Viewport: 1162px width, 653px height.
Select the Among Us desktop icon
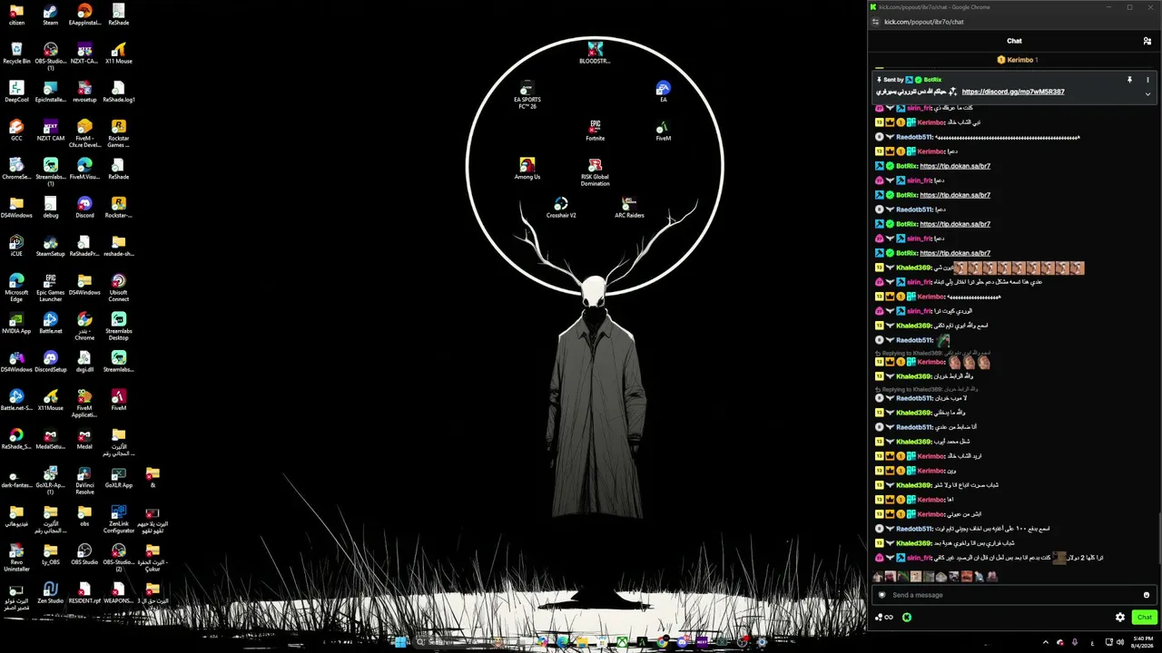(x=527, y=169)
